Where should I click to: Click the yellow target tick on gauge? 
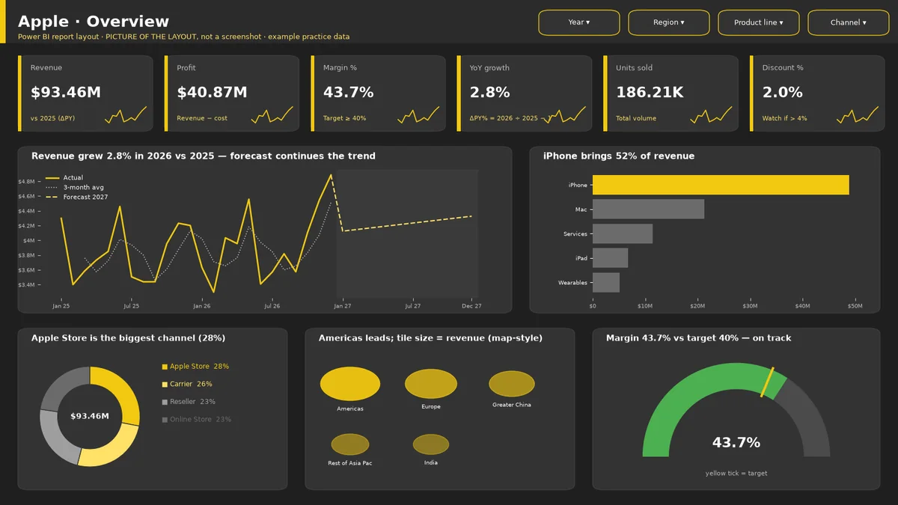click(x=768, y=383)
